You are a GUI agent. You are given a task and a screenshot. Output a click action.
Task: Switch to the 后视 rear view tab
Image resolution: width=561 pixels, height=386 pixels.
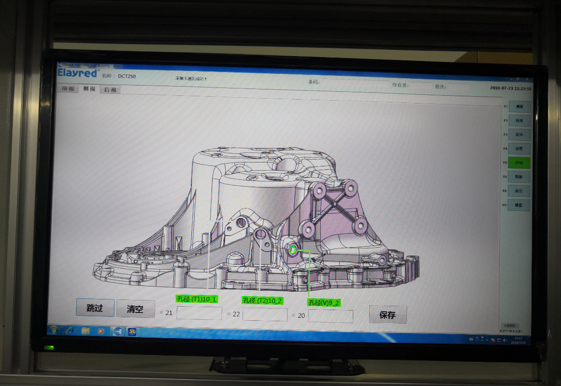pyautogui.click(x=110, y=90)
